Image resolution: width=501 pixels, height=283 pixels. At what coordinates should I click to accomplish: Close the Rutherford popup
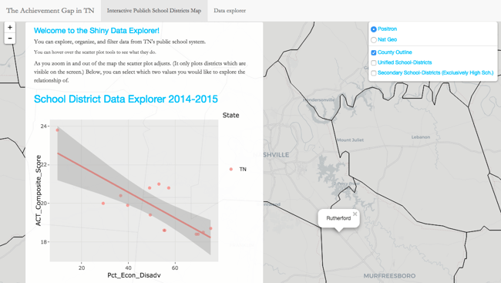[355, 214]
